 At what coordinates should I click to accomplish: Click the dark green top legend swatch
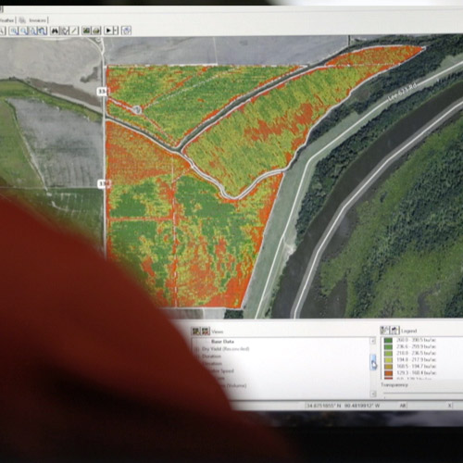[x=388, y=341]
